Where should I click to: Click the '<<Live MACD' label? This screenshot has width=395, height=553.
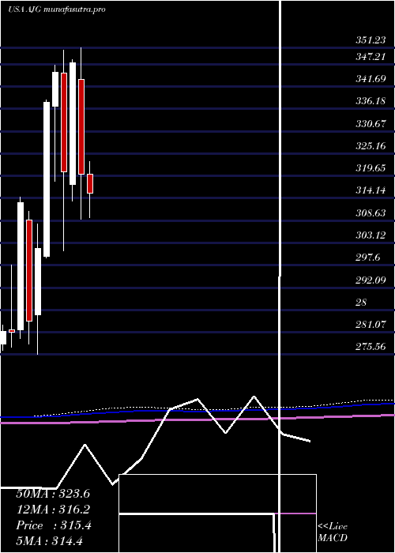pyautogui.click(x=333, y=532)
